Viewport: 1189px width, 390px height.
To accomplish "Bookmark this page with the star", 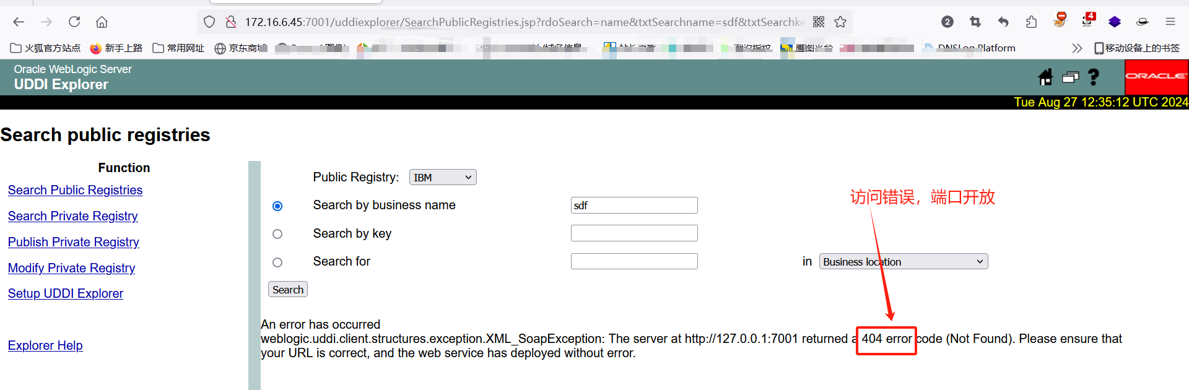I will click(840, 22).
